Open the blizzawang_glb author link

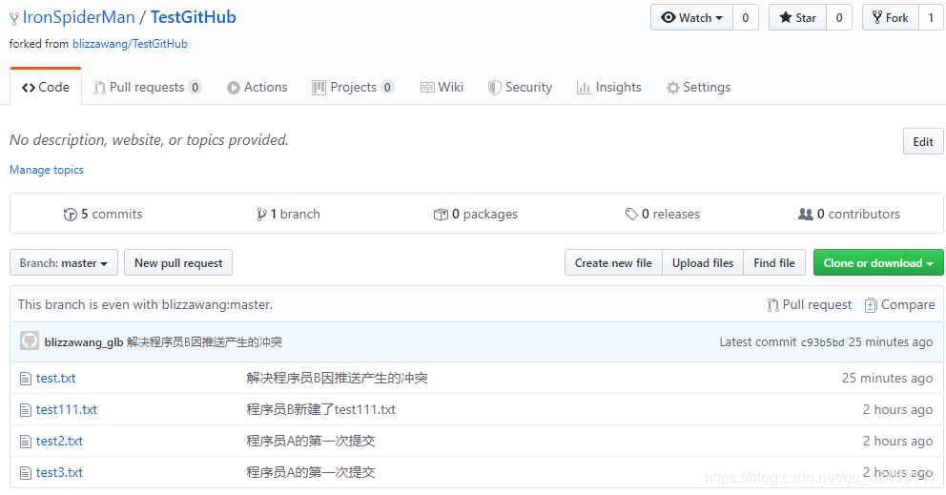coord(84,342)
